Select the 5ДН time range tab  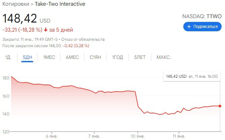pyautogui.click(x=27, y=57)
